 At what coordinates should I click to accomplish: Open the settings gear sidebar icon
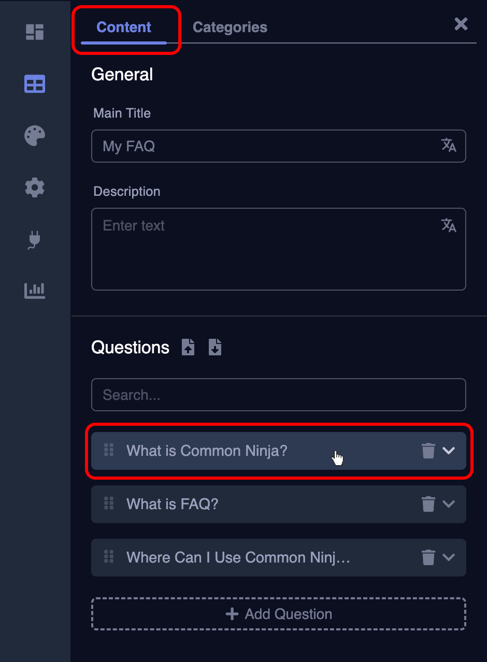click(35, 188)
